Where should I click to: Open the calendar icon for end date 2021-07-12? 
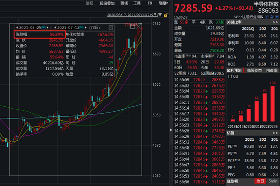(81, 27)
